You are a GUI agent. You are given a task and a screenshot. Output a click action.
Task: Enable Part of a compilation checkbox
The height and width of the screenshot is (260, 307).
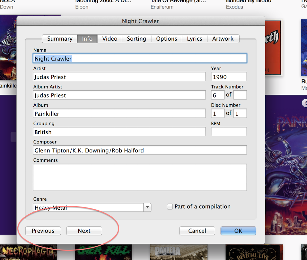point(170,207)
